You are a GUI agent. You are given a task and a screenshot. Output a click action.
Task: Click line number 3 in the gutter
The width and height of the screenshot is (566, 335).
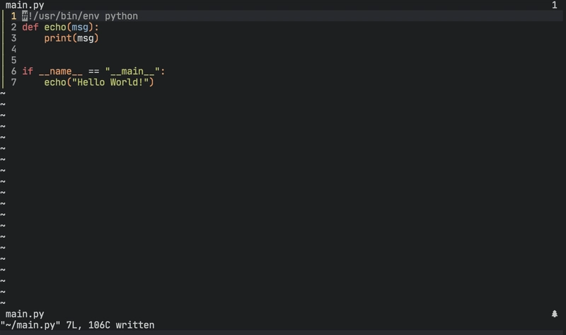tap(13, 38)
